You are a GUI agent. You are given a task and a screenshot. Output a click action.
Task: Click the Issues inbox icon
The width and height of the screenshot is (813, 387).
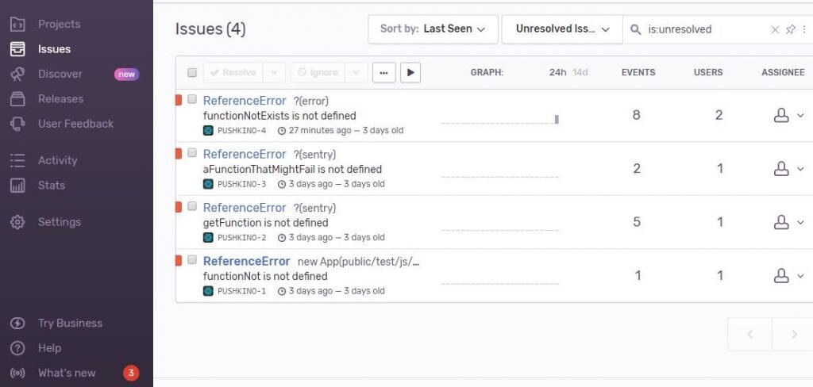17,48
